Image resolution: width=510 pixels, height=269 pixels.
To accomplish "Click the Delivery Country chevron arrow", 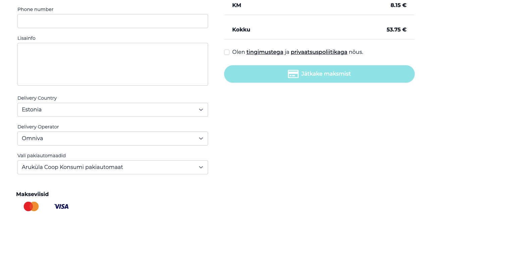I will 201,110.
